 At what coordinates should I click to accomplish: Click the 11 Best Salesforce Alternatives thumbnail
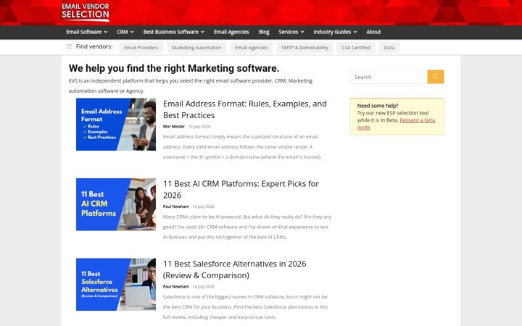coord(116,285)
